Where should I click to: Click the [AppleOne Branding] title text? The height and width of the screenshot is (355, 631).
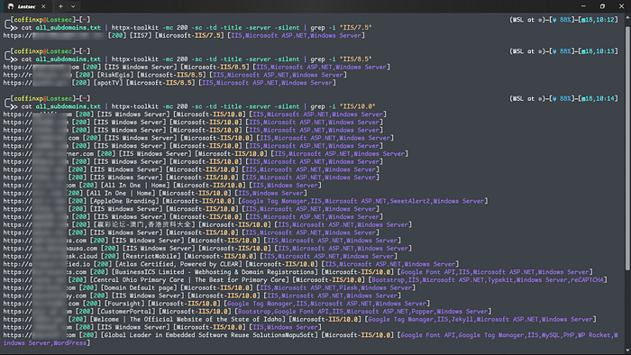pyautogui.click(x=125, y=201)
